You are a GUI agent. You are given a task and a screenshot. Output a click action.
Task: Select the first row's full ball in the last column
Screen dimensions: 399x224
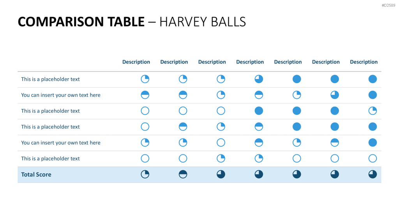(x=372, y=79)
